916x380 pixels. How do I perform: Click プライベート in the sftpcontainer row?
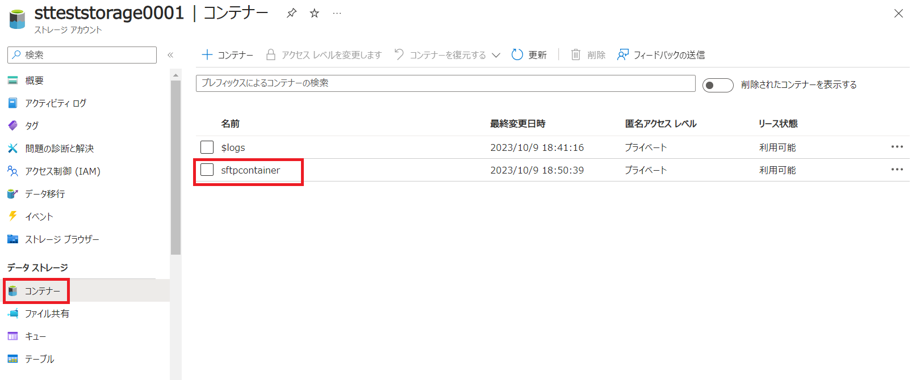646,170
